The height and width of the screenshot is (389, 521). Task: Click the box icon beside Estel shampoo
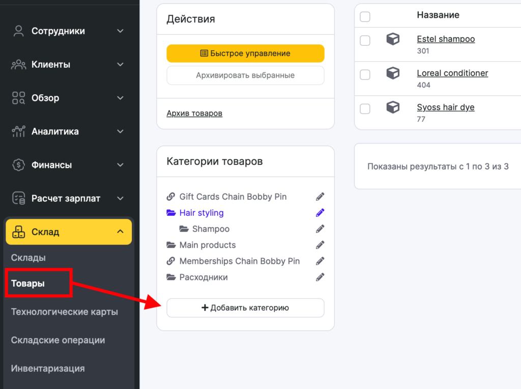click(393, 39)
